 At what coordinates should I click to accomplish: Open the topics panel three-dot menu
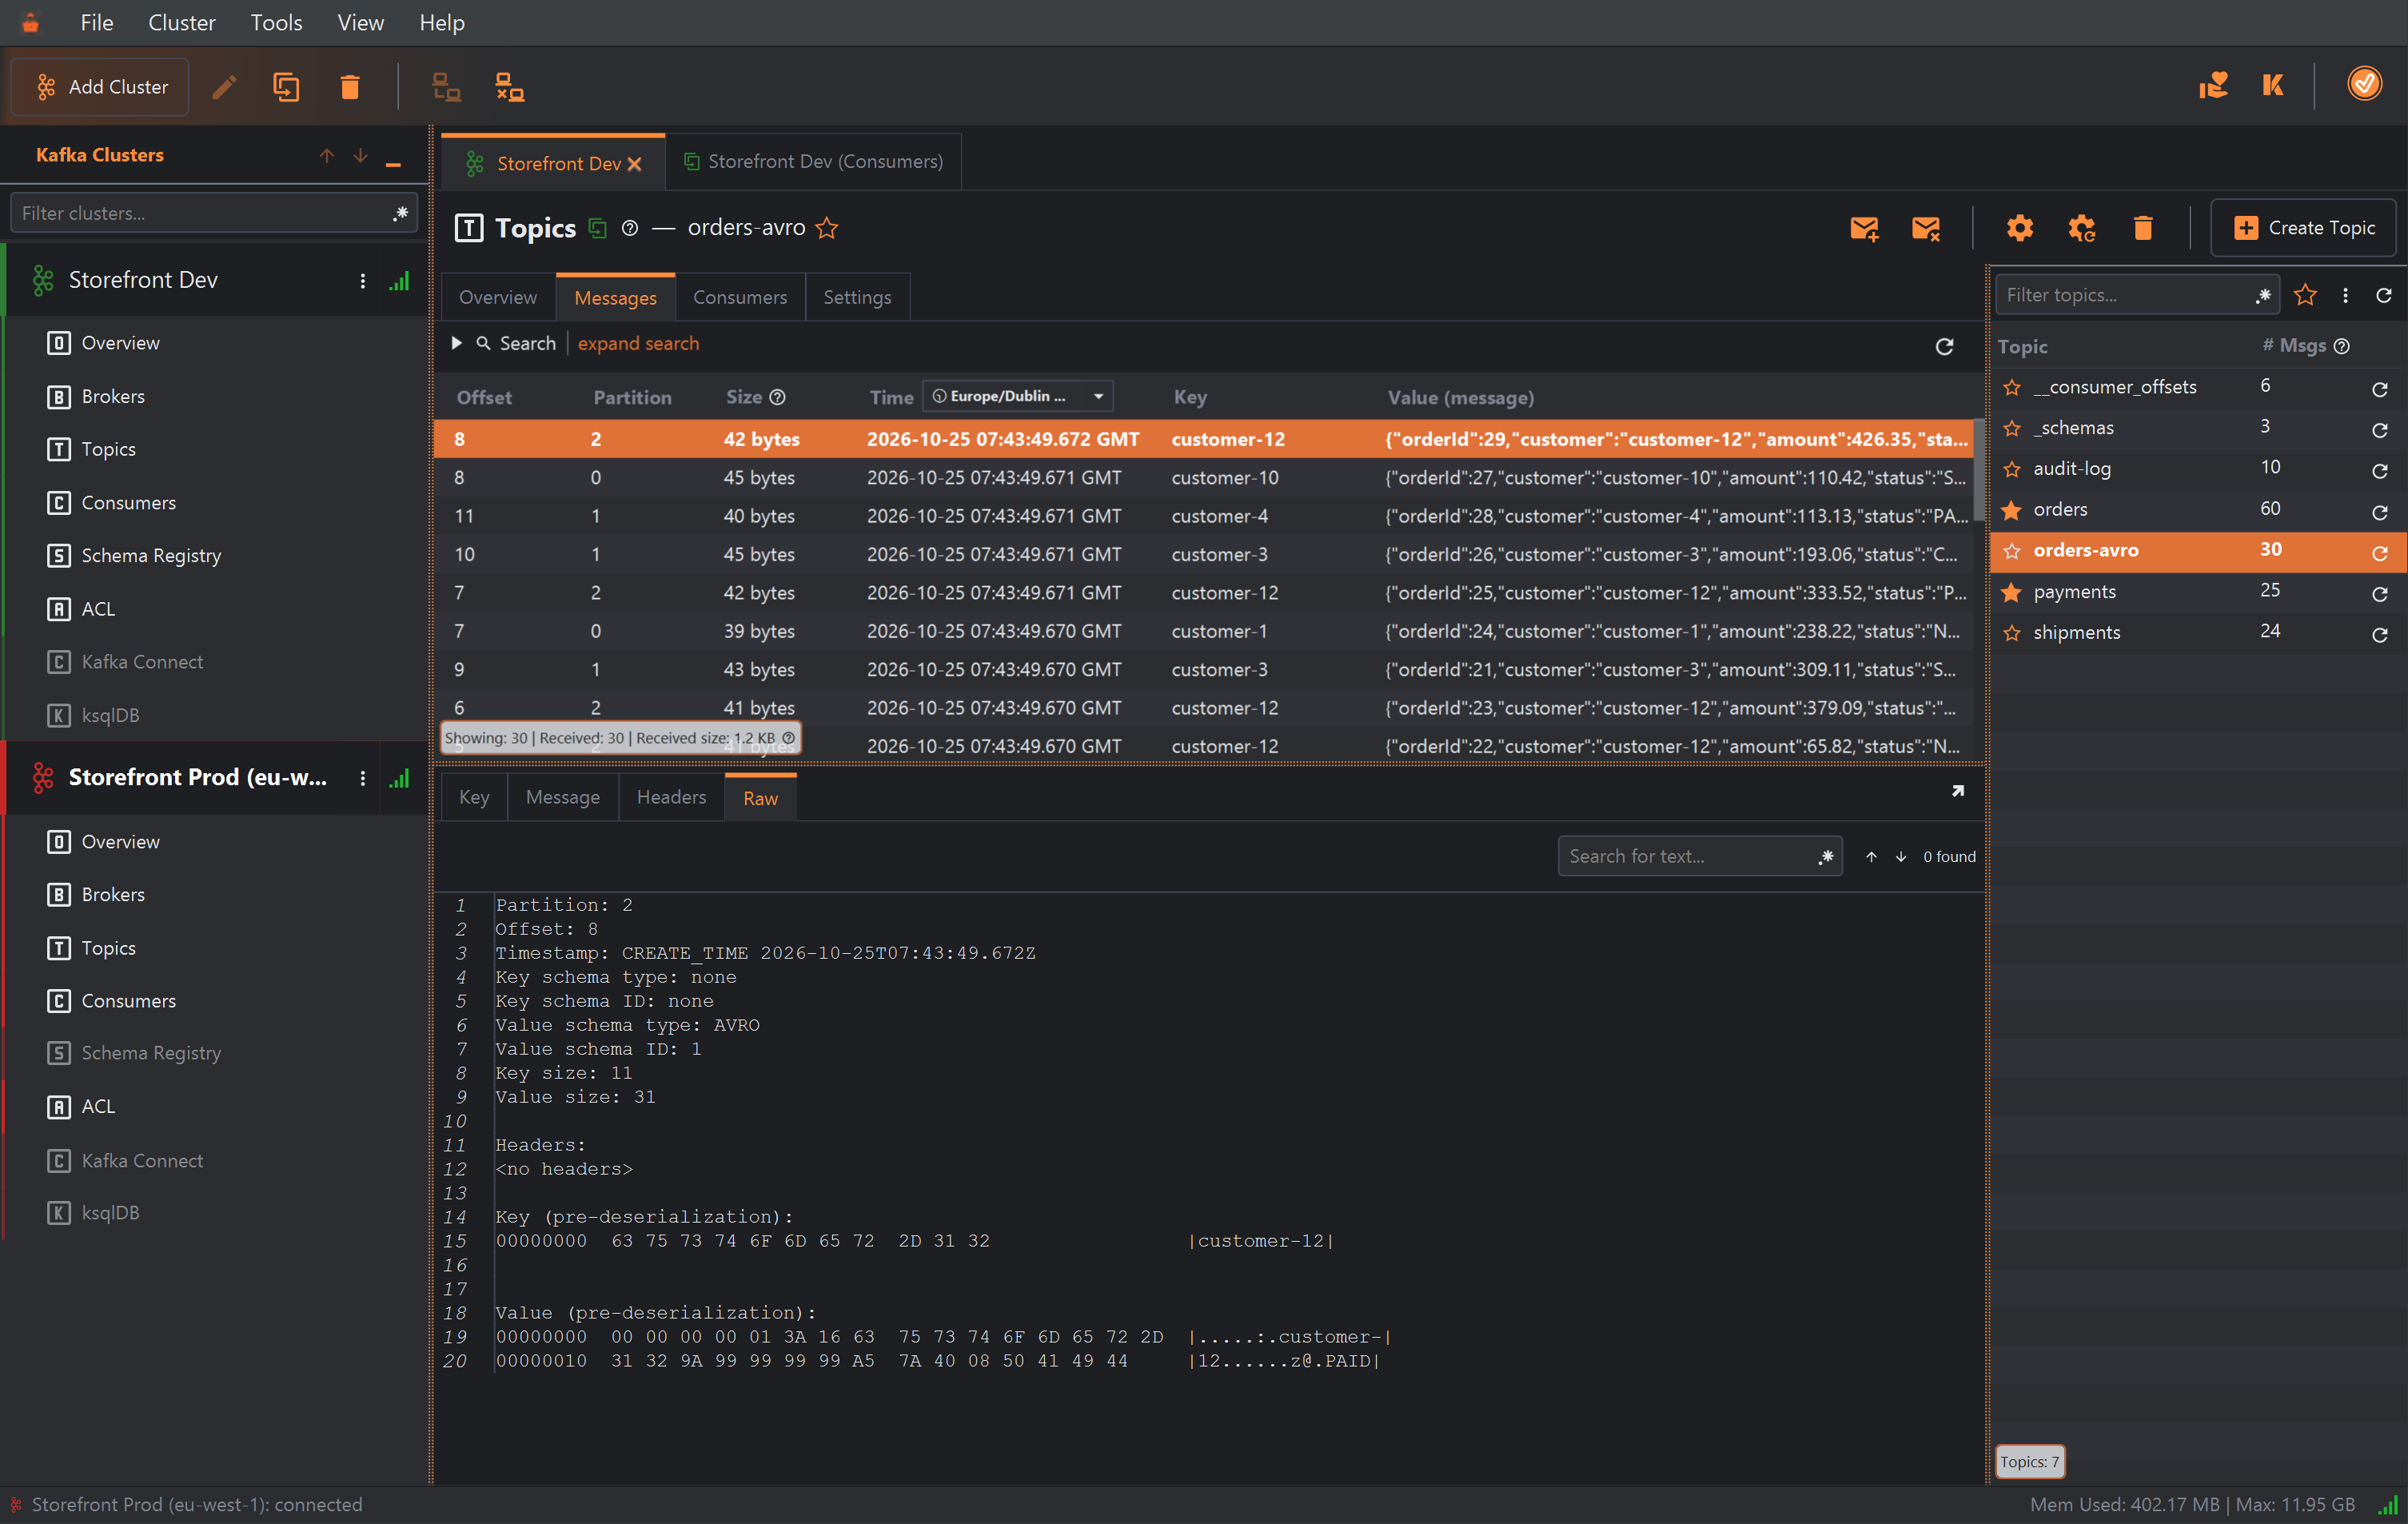(x=2345, y=295)
